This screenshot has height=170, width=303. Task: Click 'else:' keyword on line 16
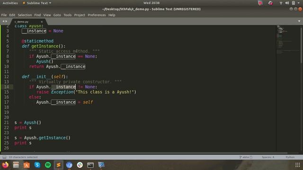pos(35,97)
